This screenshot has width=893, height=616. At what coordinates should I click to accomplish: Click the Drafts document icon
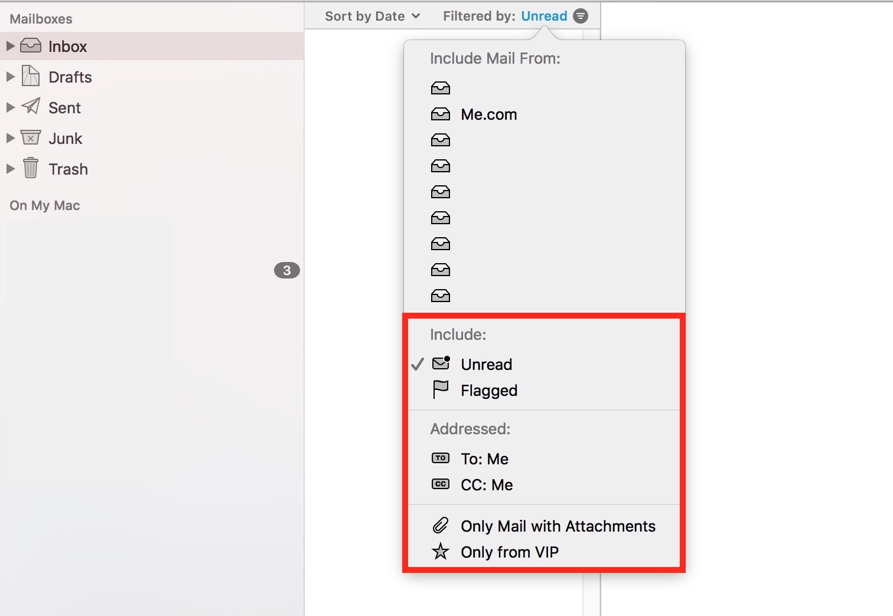(x=31, y=76)
